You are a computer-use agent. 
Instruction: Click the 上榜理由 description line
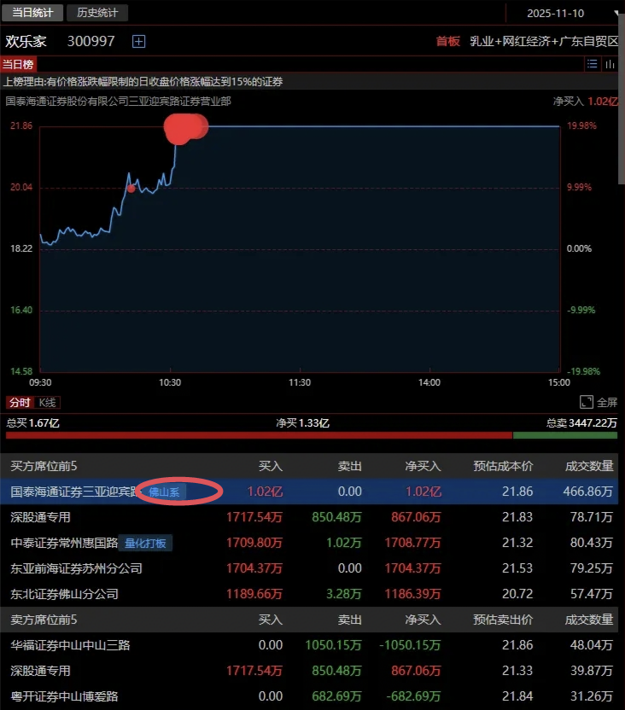[143, 82]
